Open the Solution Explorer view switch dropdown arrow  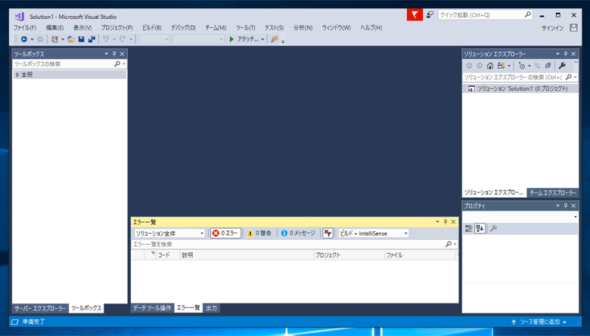509,66
